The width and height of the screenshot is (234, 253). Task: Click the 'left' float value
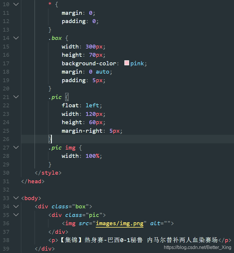pos(92,105)
